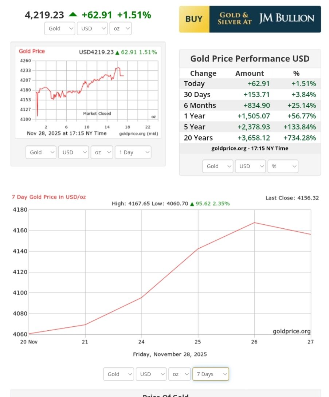
Task: Click the BUY button on the JM Bullion banner
Action: (x=194, y=19)
